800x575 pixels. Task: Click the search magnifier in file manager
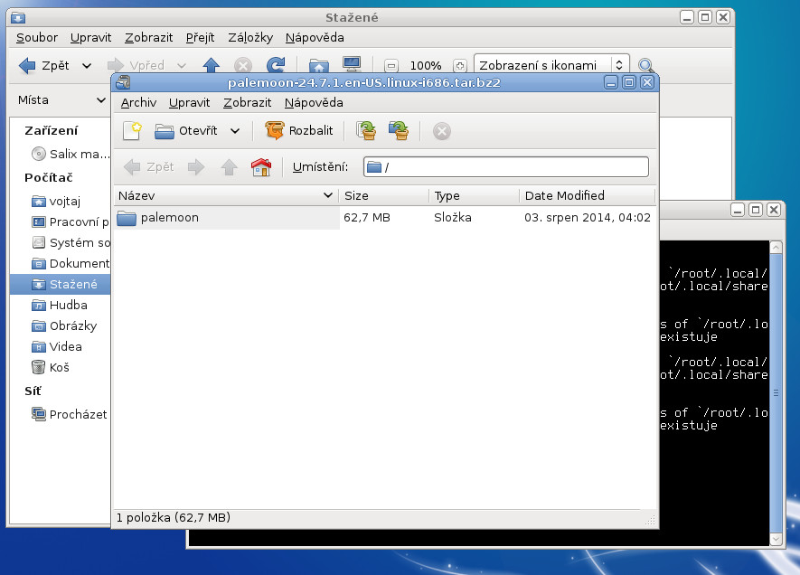645,65
